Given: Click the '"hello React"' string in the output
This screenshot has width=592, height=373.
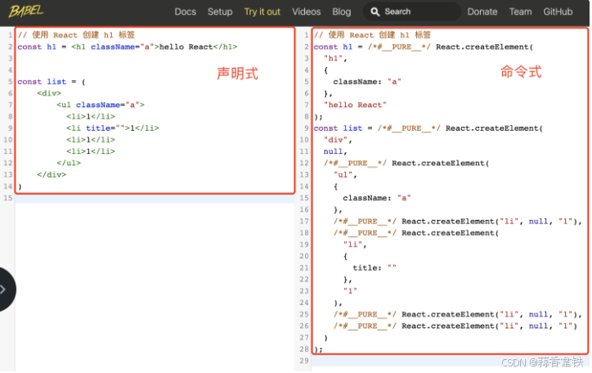Looking at the screenshot, I should point(355,105).
